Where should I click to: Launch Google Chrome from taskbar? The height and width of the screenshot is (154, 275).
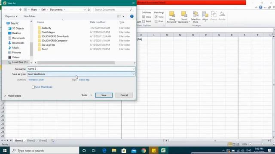144,151
